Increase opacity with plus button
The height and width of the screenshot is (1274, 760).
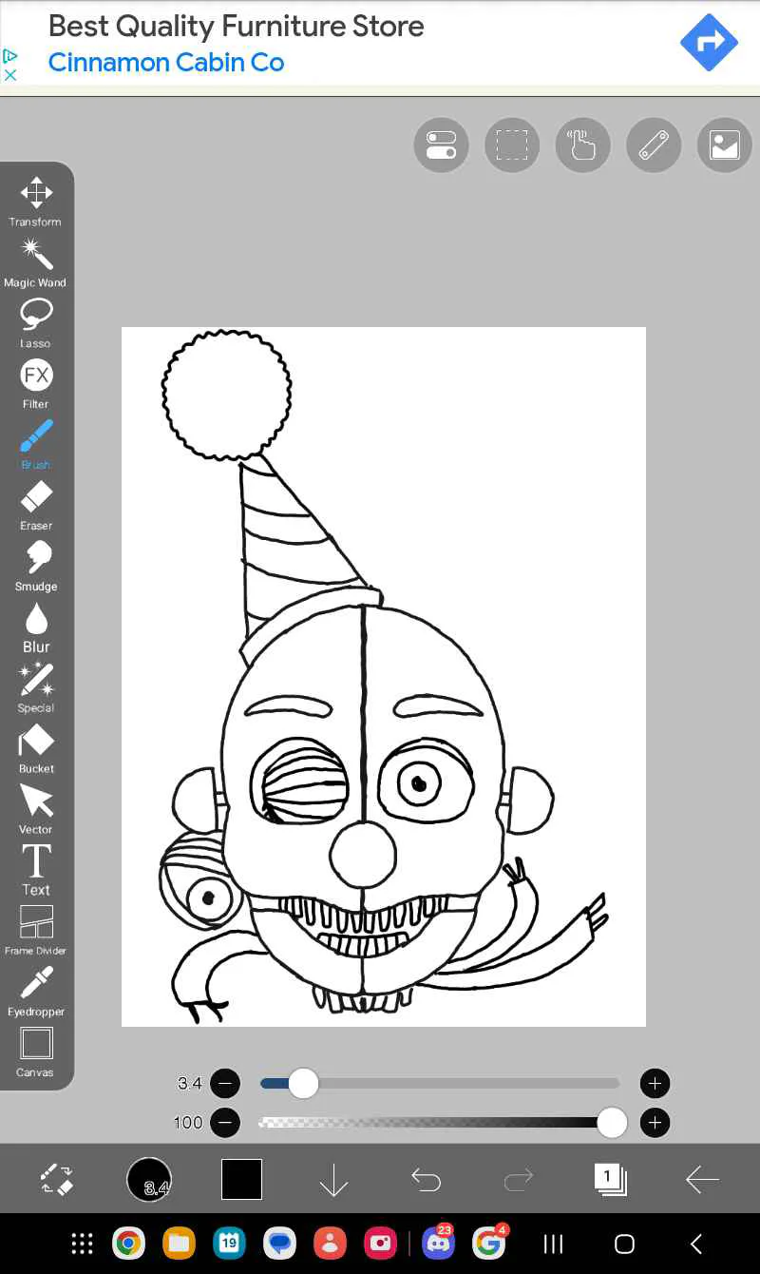point(655,1123)
